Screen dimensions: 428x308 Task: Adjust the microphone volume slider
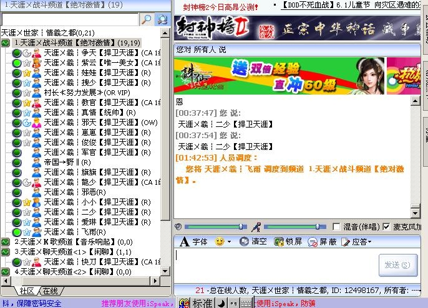[x=318, y=226]
